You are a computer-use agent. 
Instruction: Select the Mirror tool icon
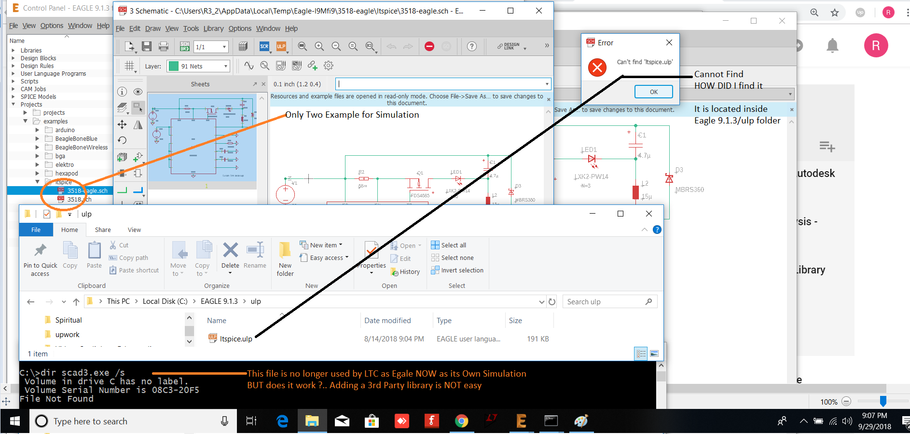click(x=138, y=124)
